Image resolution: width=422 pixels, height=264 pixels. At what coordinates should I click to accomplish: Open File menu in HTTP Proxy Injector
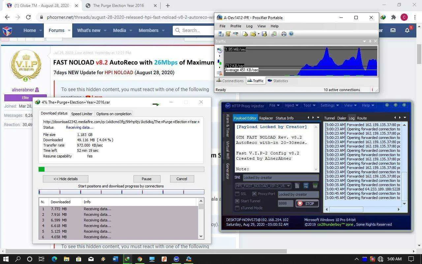coord(274,105)
